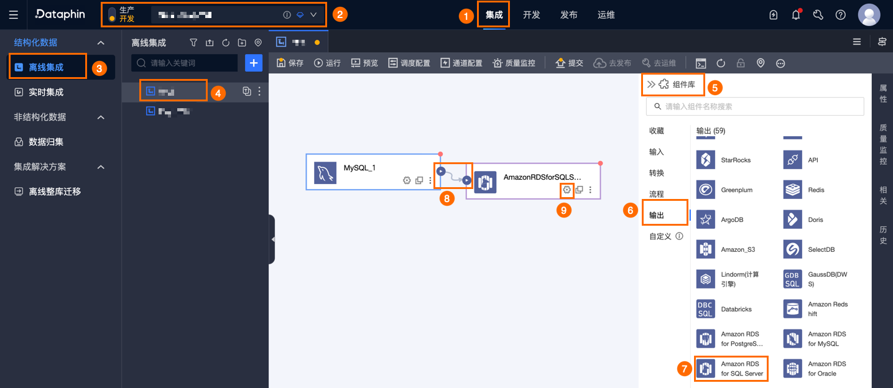Open the help question mark icon
The height and width of the screenshot is (388, 893).
[x=841, y=15]
